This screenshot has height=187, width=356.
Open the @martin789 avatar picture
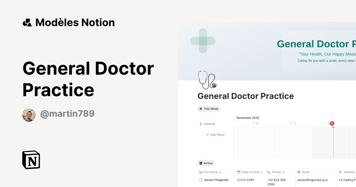(29, 115)
